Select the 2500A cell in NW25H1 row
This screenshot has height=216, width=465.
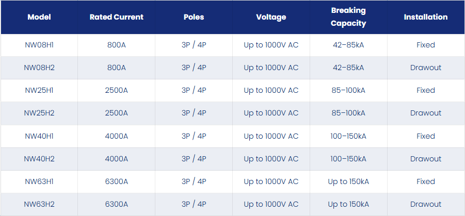click(117, 90)
